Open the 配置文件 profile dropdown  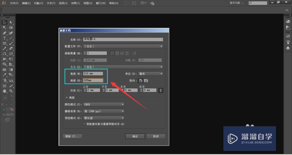123,46
